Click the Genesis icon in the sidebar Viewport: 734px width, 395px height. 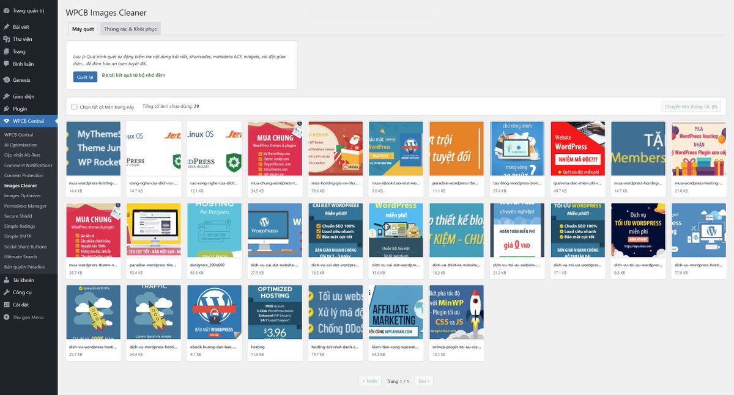pos(6,80)
